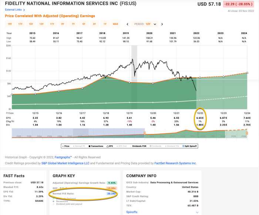Select the 9Y time range tab
The image size is (259, 215).
coord(63,24)
